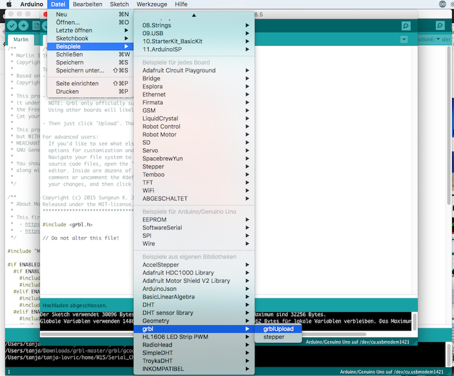Open HL1606 LED Strip PWM examples
Viewport: 454px width, 376px height.
click(x=194, y=337)
